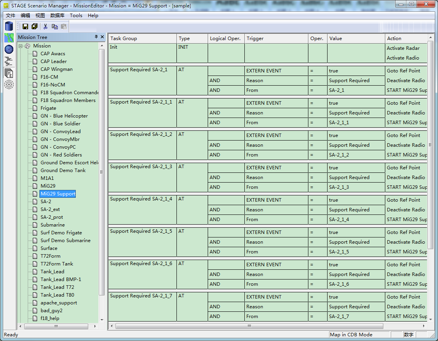
Task: Open the script lines icon in sidebar
Action: point(9,61)
